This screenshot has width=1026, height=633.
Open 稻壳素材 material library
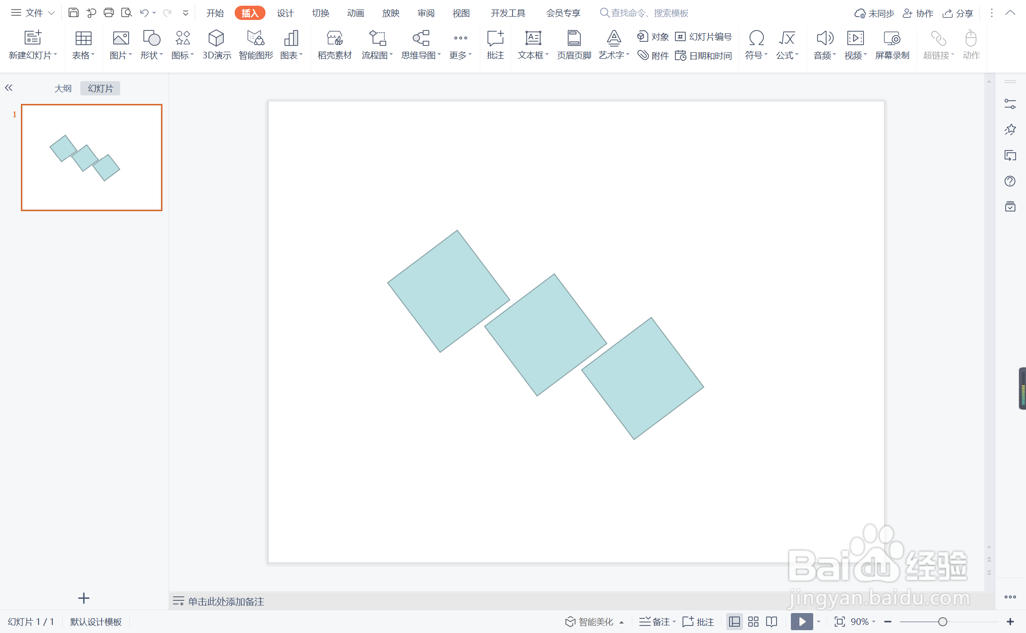334,45
